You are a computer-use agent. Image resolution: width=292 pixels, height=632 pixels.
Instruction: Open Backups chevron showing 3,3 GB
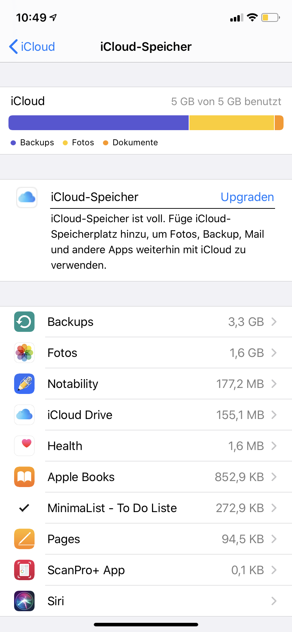274,322
